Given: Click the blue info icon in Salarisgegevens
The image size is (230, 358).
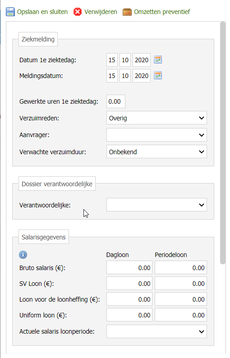Looking at the screenshot, I should [x=23, y=255].
